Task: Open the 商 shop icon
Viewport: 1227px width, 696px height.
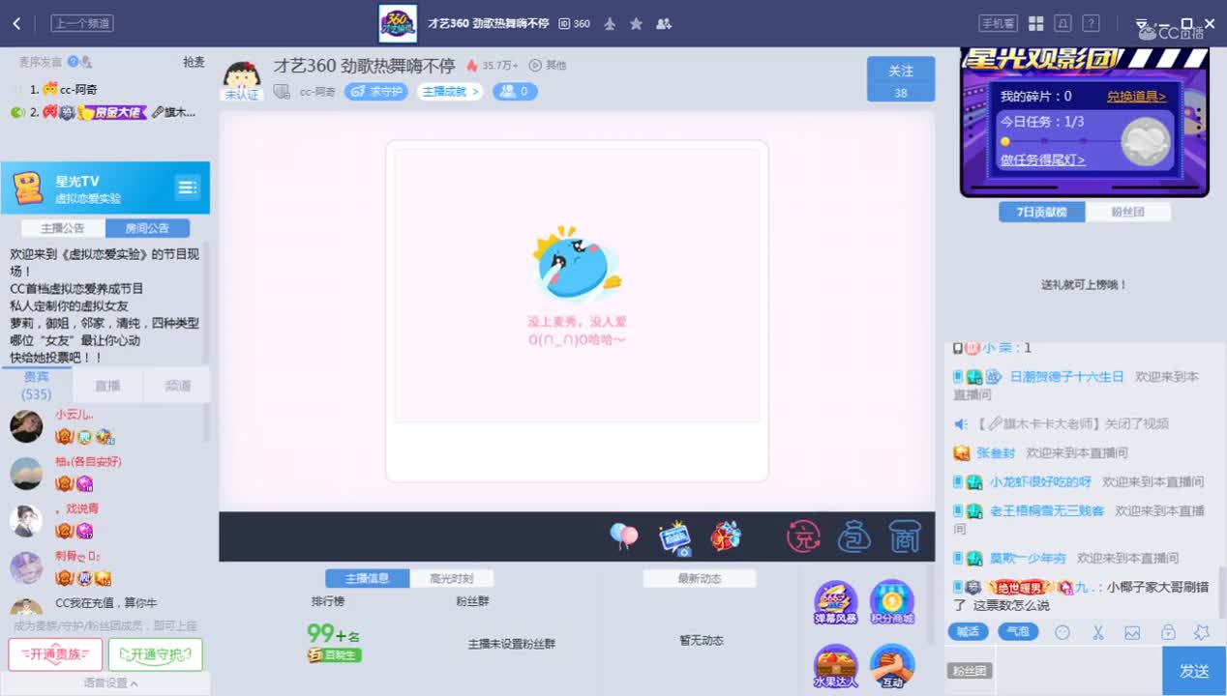Action: coord(905,536)
